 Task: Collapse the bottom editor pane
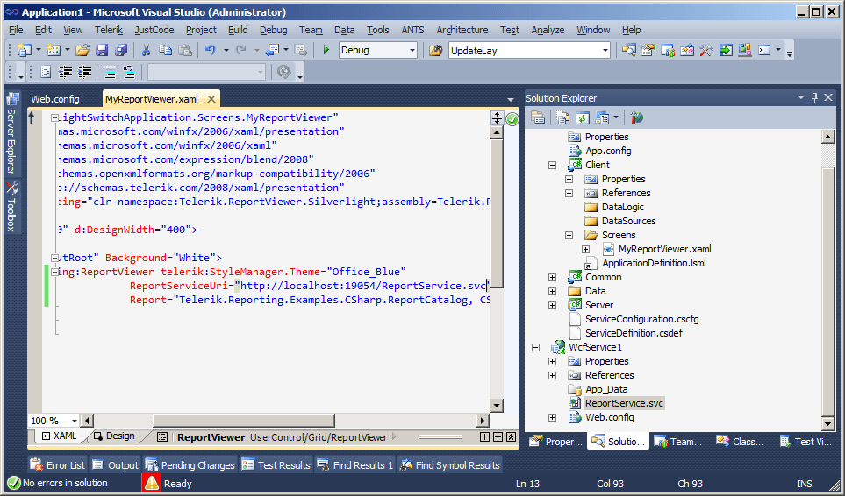[x=511, y=436]
